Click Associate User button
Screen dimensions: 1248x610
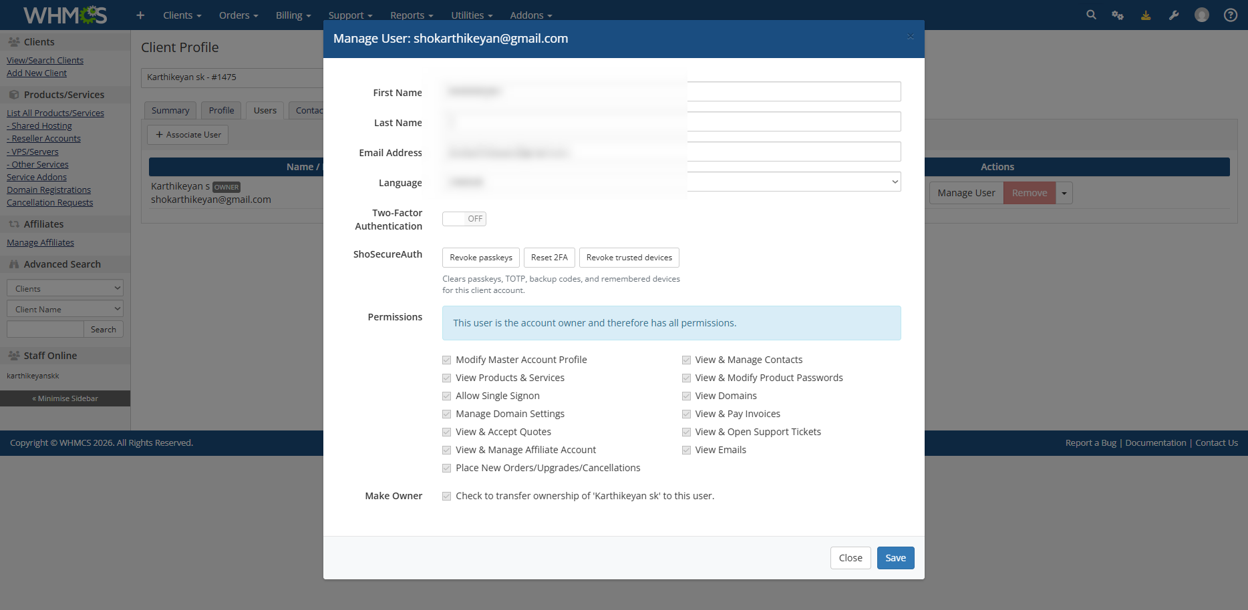tap(188, 135)
